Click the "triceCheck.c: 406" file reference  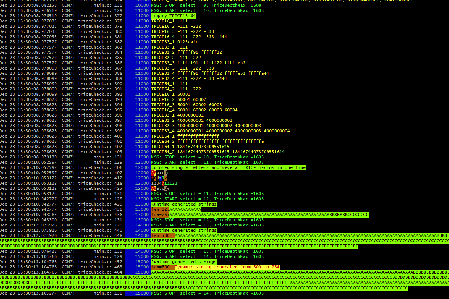(x=100, y=167)
